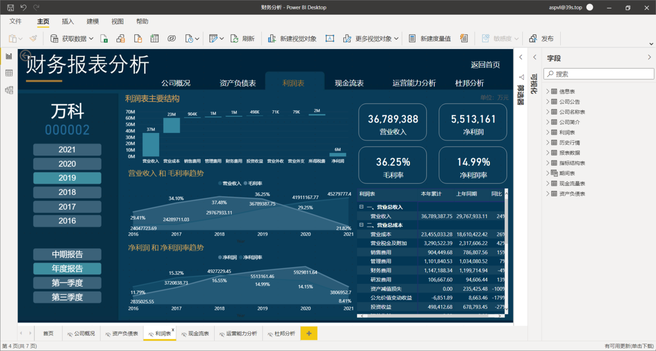Viewport: 656px width, 351px height.
Task: Insert a text box using ribbon icon
Action: click(x=330, y=39)
